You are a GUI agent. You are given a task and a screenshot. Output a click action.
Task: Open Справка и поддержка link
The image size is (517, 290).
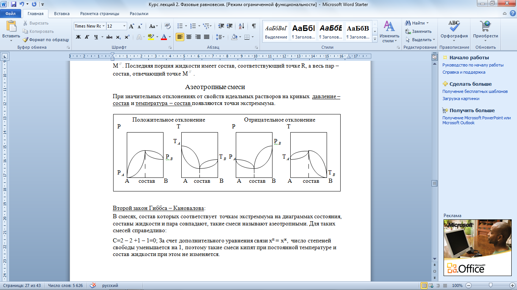[x=464, y=72]
